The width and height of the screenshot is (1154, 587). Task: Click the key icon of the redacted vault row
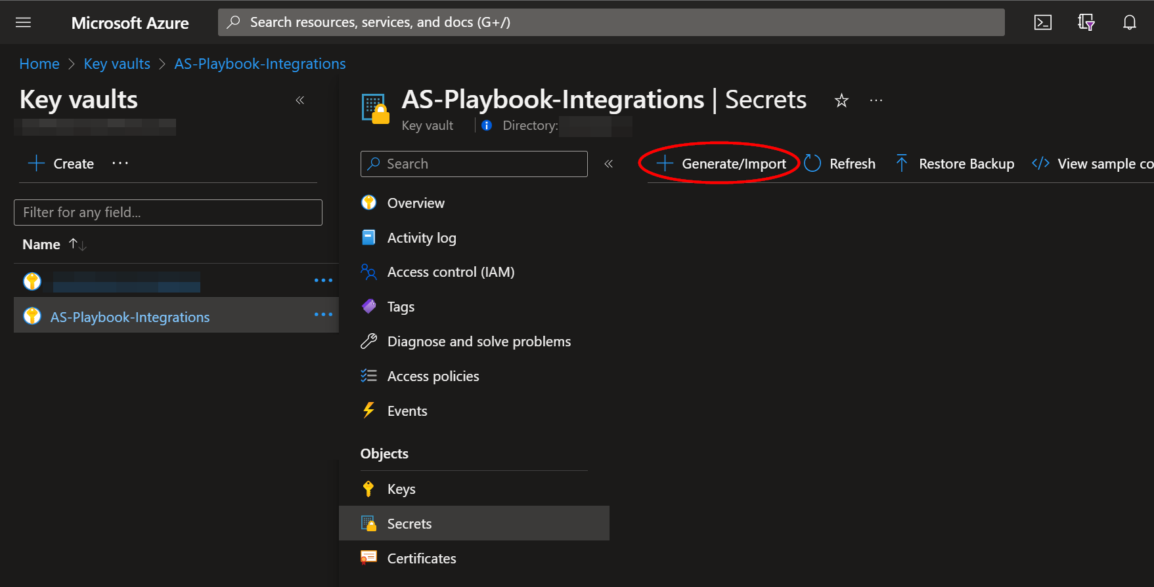pos(32,281)
